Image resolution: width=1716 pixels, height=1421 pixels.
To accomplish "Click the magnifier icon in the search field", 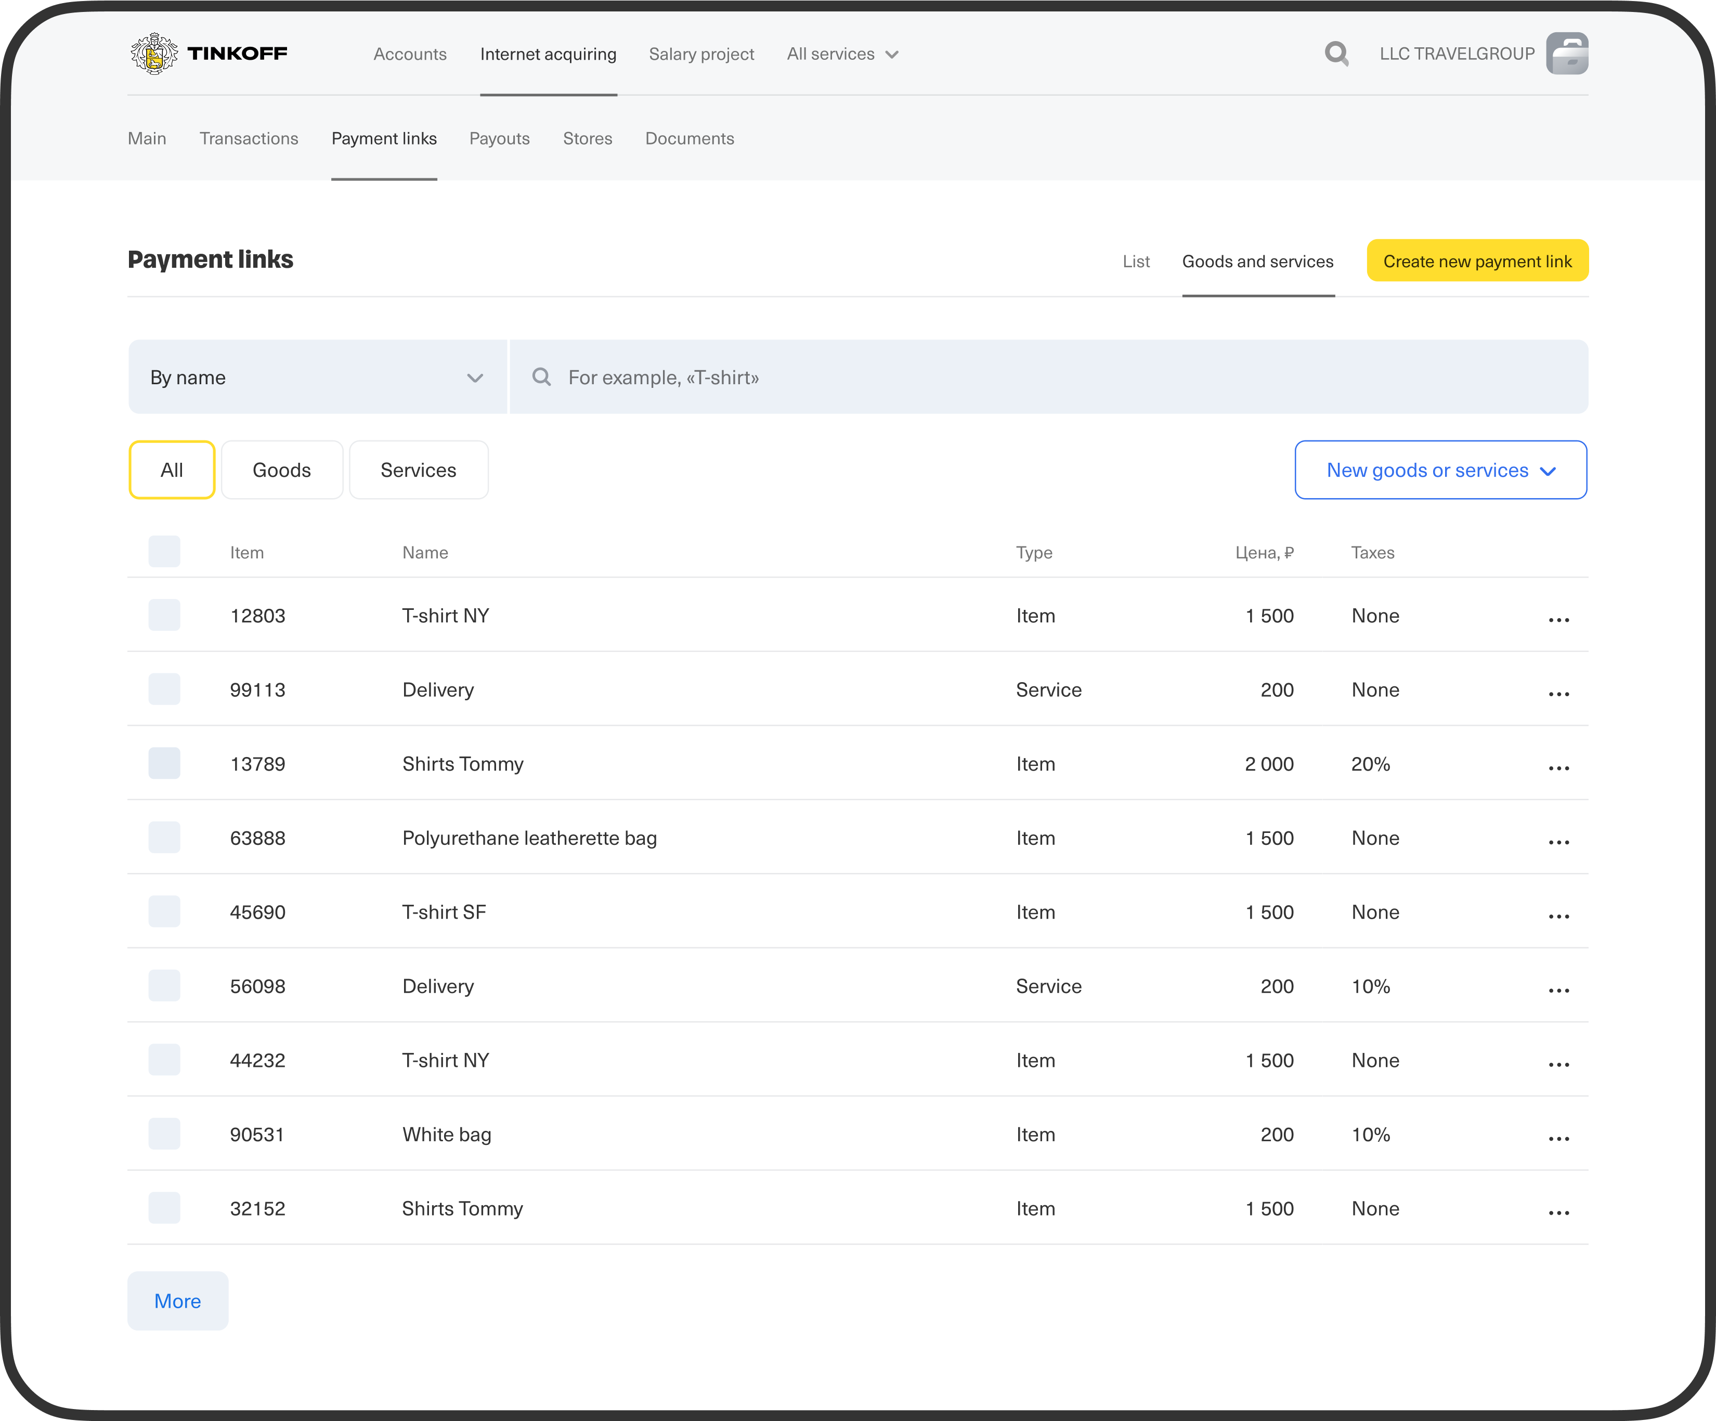I will coord(541,377).
